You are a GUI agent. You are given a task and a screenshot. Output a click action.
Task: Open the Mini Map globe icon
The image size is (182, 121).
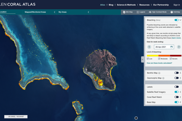[124, 12]
